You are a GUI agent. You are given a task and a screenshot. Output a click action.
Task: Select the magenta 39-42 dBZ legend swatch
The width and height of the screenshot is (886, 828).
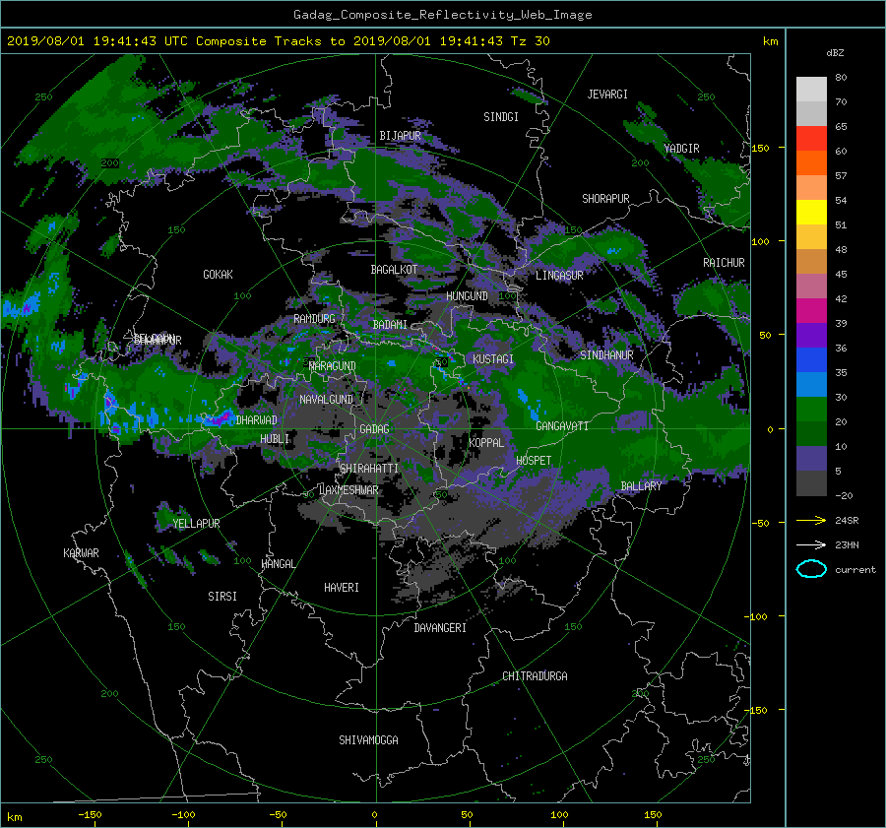point(811,310)
